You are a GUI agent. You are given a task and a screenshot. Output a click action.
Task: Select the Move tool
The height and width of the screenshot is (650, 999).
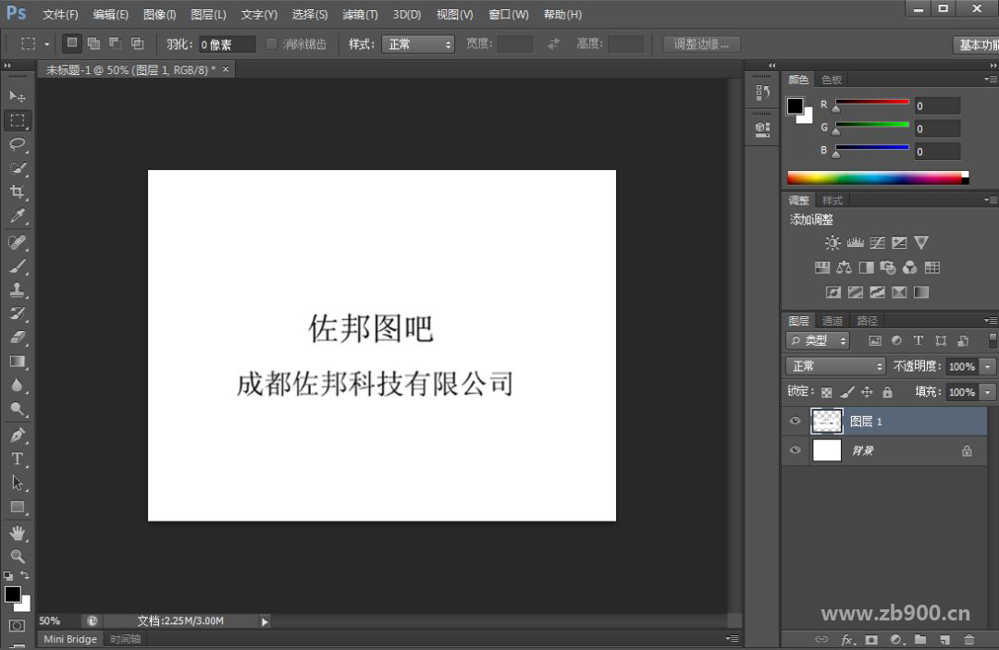pos(17,96)
